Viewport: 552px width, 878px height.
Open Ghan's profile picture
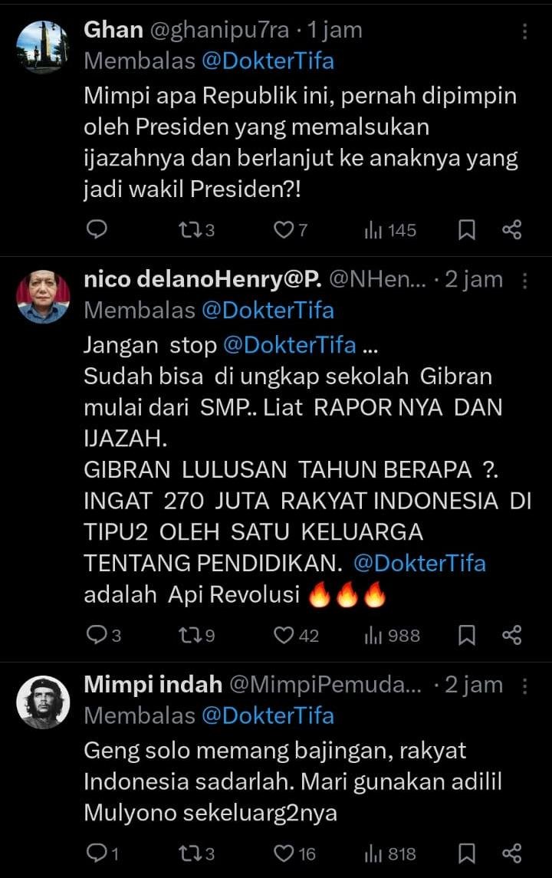coord(43,47)
